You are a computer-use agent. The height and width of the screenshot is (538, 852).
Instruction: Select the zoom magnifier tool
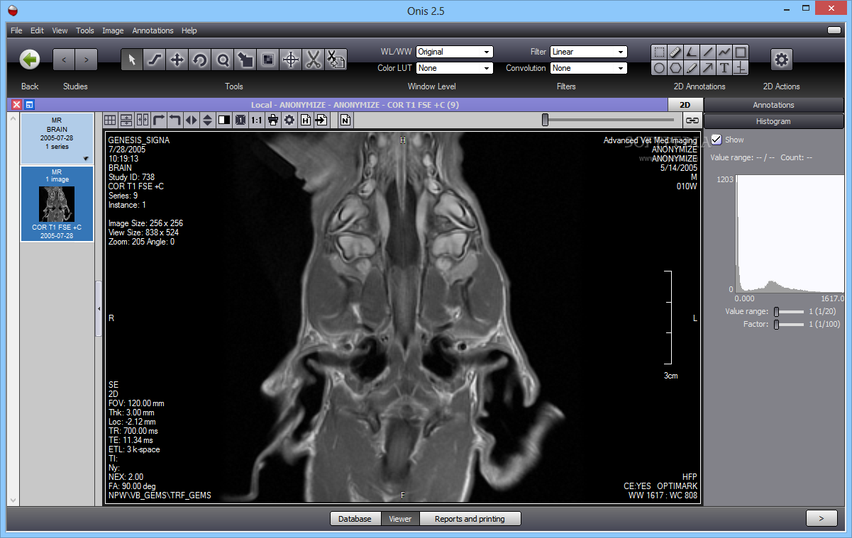click(x=223, y=60)
